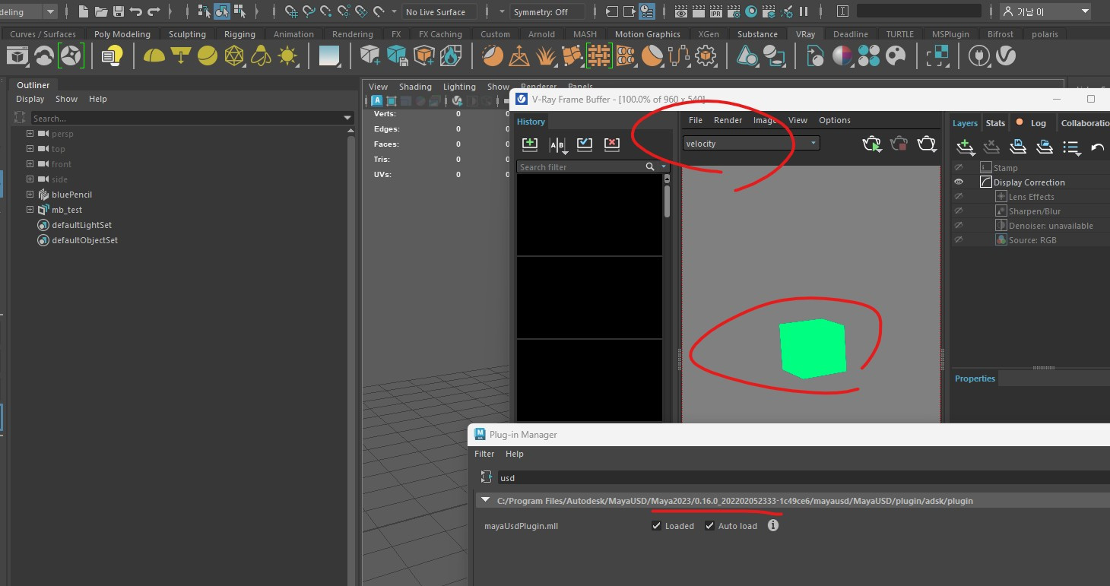1110x586 pixels.
Task: Open Outliner Display menu
Action: [30, 99]
